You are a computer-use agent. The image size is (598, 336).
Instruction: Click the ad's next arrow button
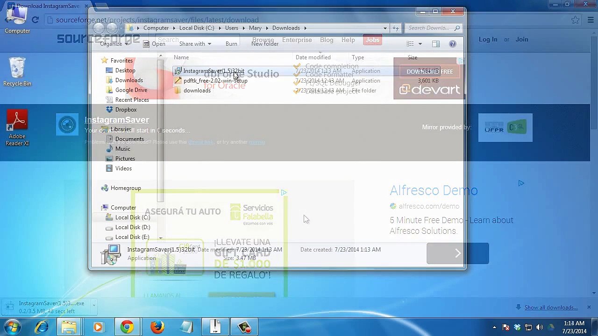coord(458,253)
